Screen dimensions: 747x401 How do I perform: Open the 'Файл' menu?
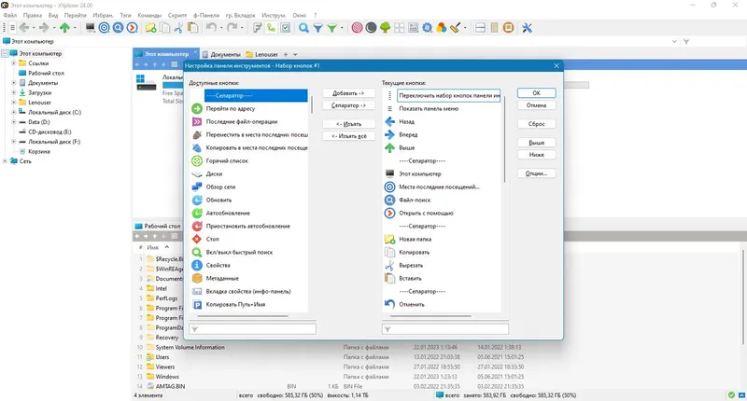tap(10, 15)
